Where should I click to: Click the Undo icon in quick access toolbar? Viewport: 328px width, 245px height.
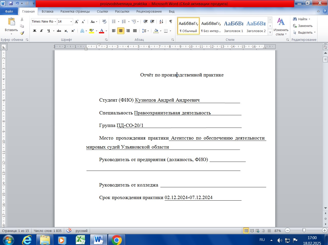click(17, 4)
